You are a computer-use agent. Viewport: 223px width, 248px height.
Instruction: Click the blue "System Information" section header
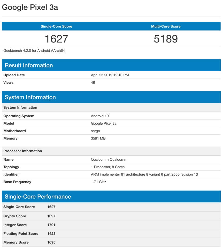pos(111,97)
